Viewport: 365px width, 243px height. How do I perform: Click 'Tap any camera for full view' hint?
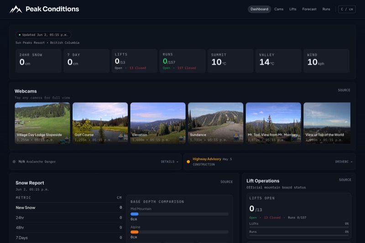pyautogui.click(x=42, y=98)
